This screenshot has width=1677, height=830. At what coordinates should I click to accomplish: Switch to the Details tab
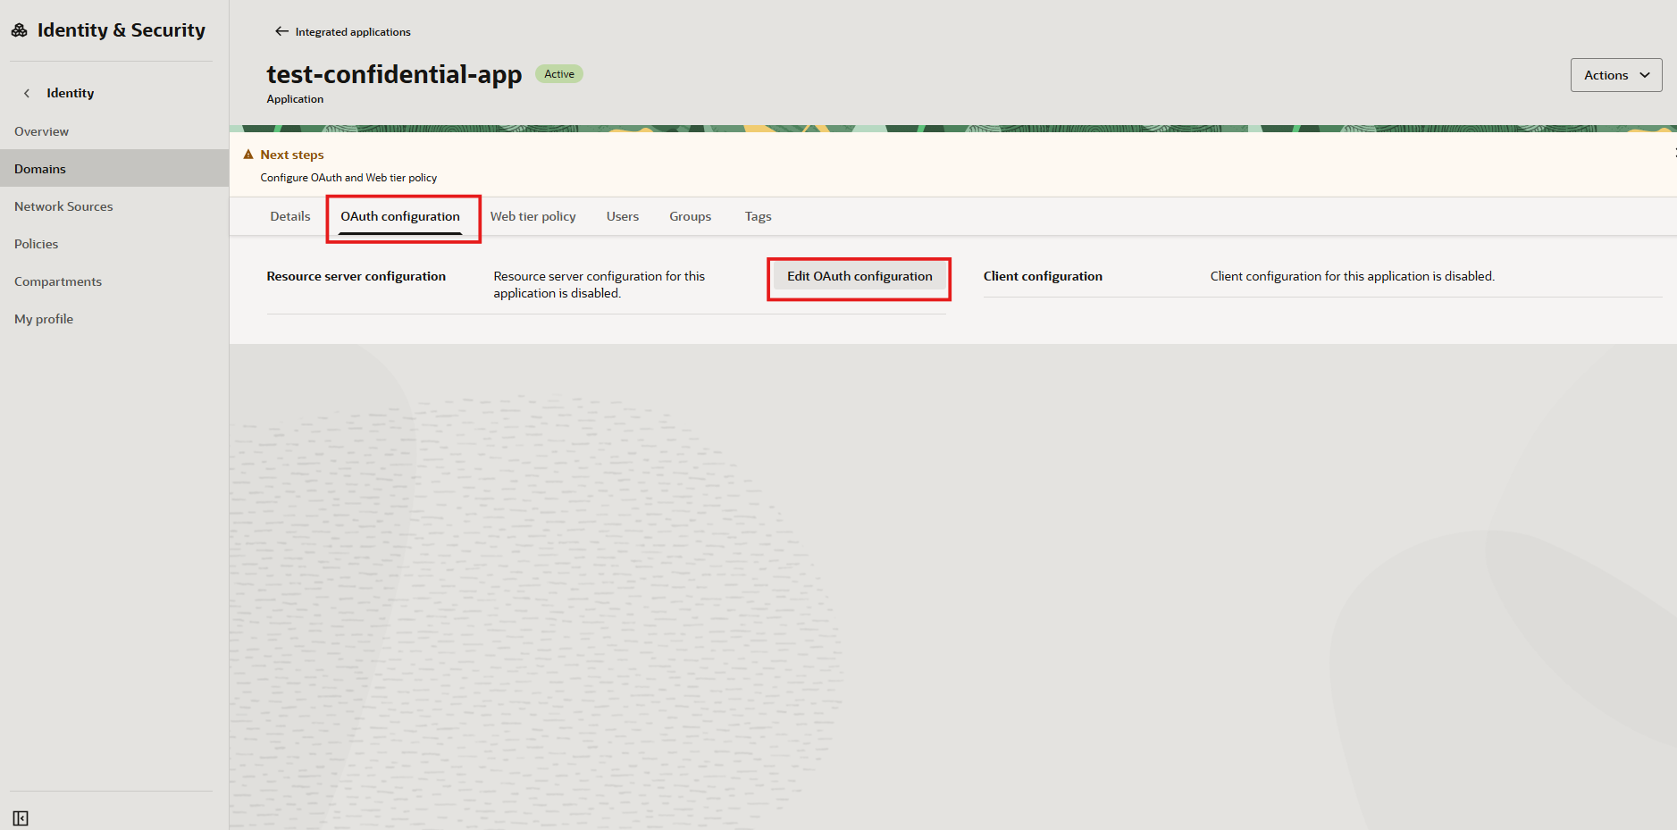point(290,216)
